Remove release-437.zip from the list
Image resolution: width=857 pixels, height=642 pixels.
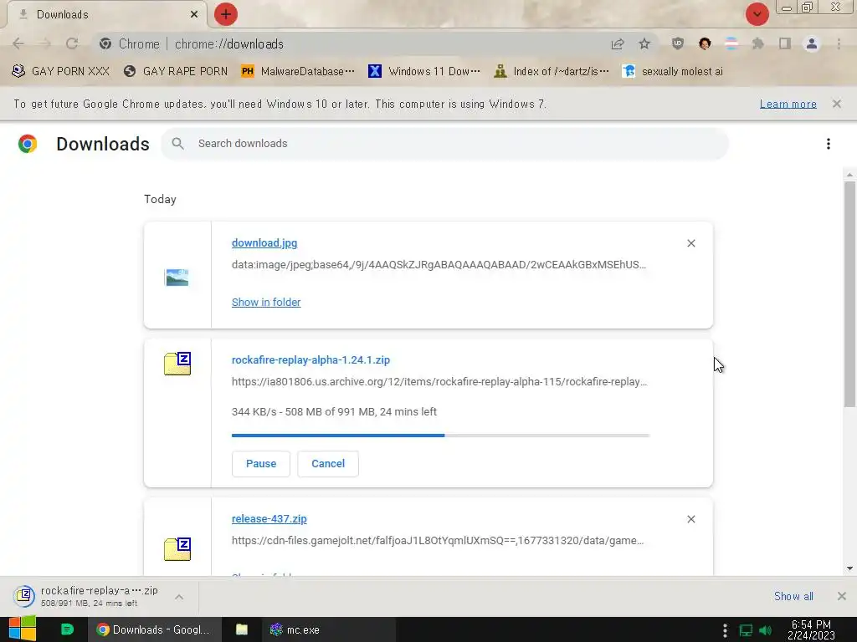[x=690, y=519]
